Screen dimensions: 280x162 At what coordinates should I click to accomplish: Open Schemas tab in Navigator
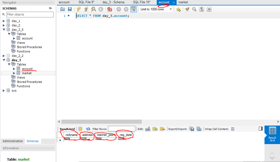[x=32, y=141]
